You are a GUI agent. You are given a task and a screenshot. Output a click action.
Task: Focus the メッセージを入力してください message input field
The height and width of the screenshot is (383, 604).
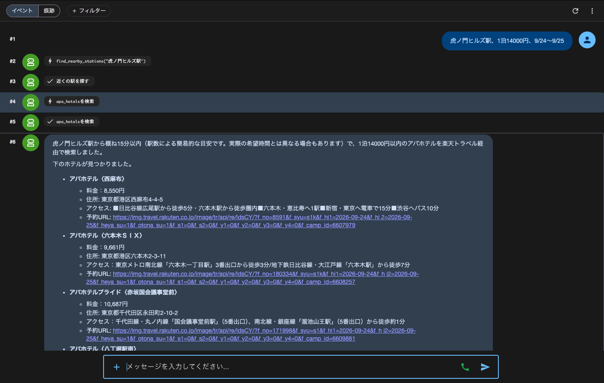tap(290, 367)
